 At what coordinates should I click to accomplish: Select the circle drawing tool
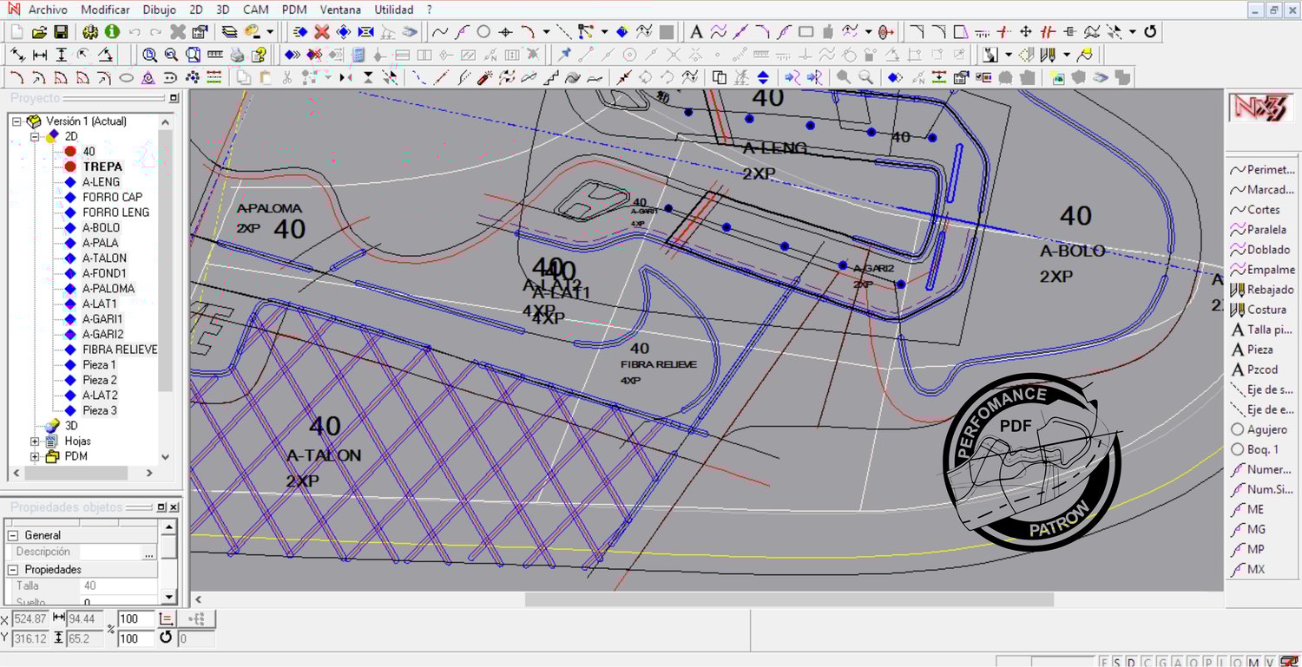483,32
